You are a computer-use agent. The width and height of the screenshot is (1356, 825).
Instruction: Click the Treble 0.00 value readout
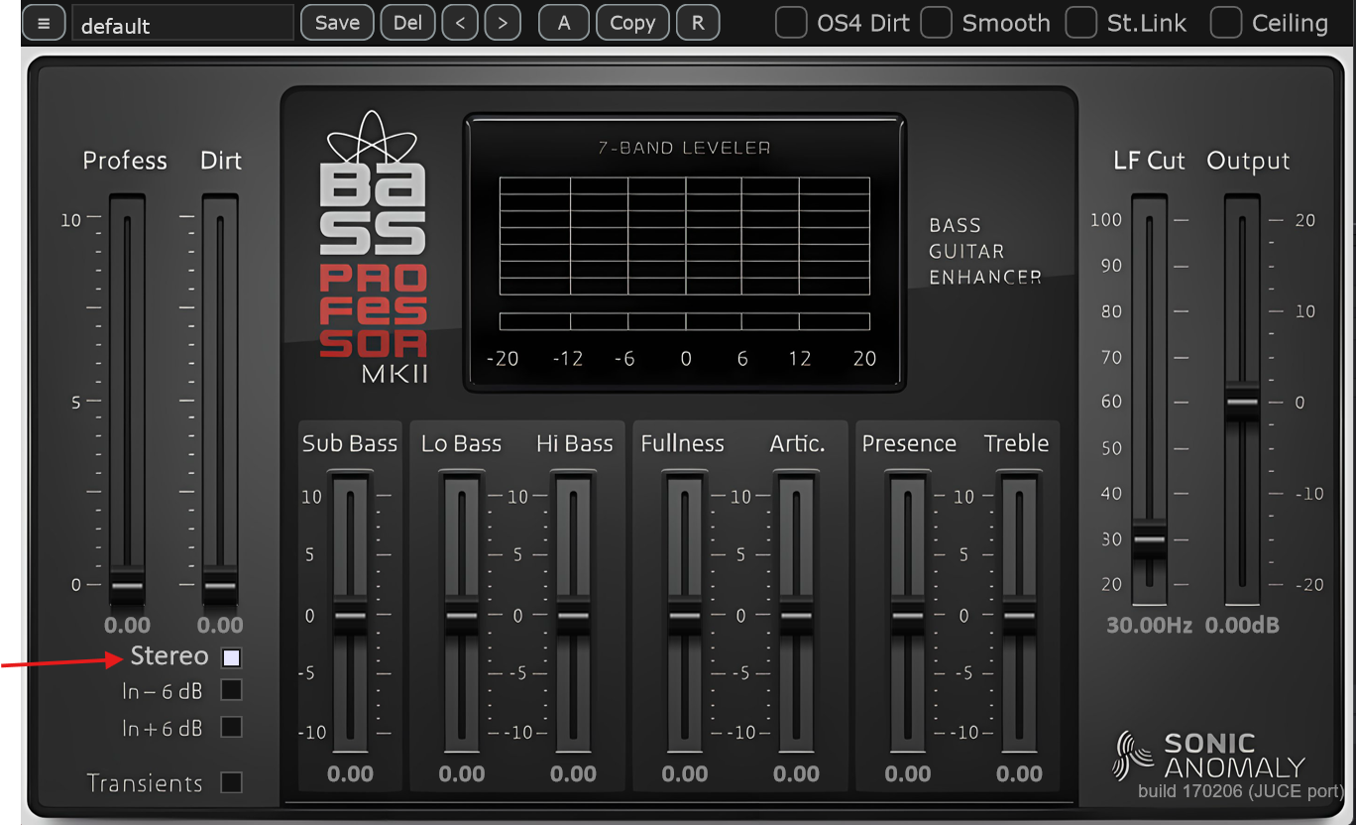click(1019, 774)
